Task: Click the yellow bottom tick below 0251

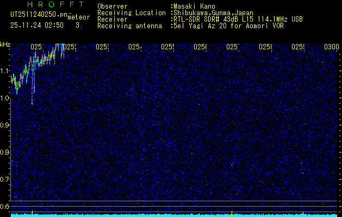Action: pos(32,214)
